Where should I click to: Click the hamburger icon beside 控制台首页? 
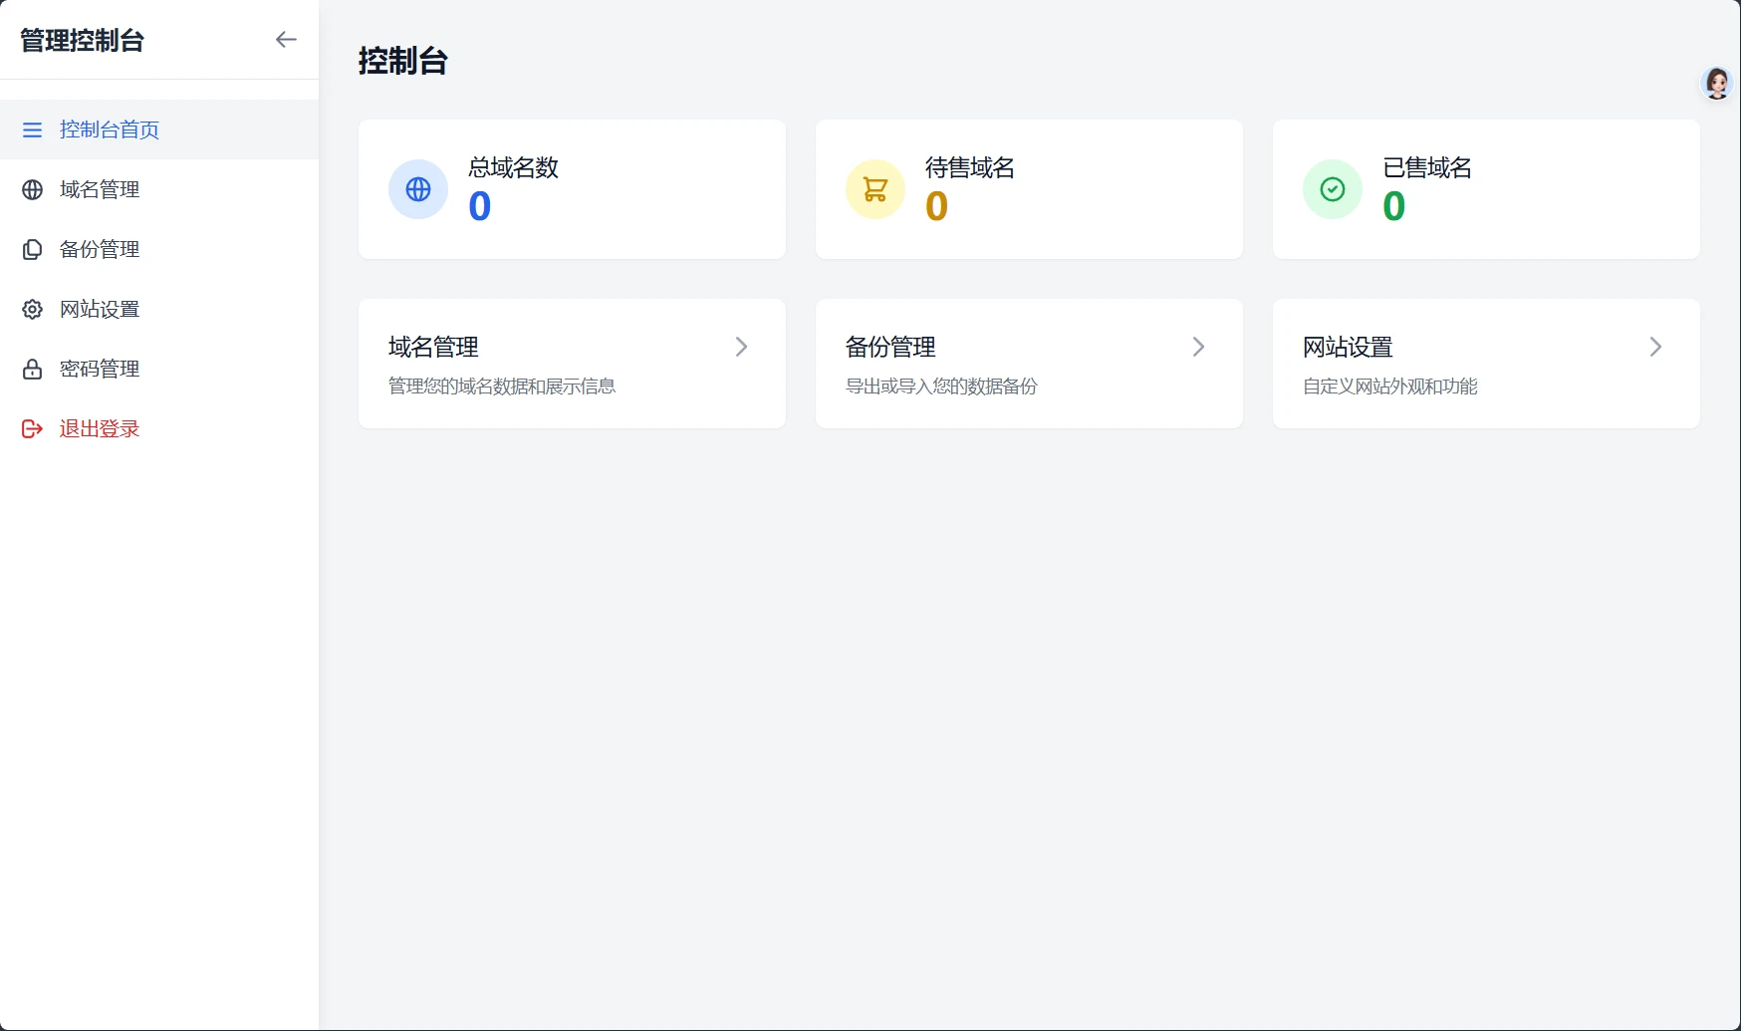click(33, 130)
